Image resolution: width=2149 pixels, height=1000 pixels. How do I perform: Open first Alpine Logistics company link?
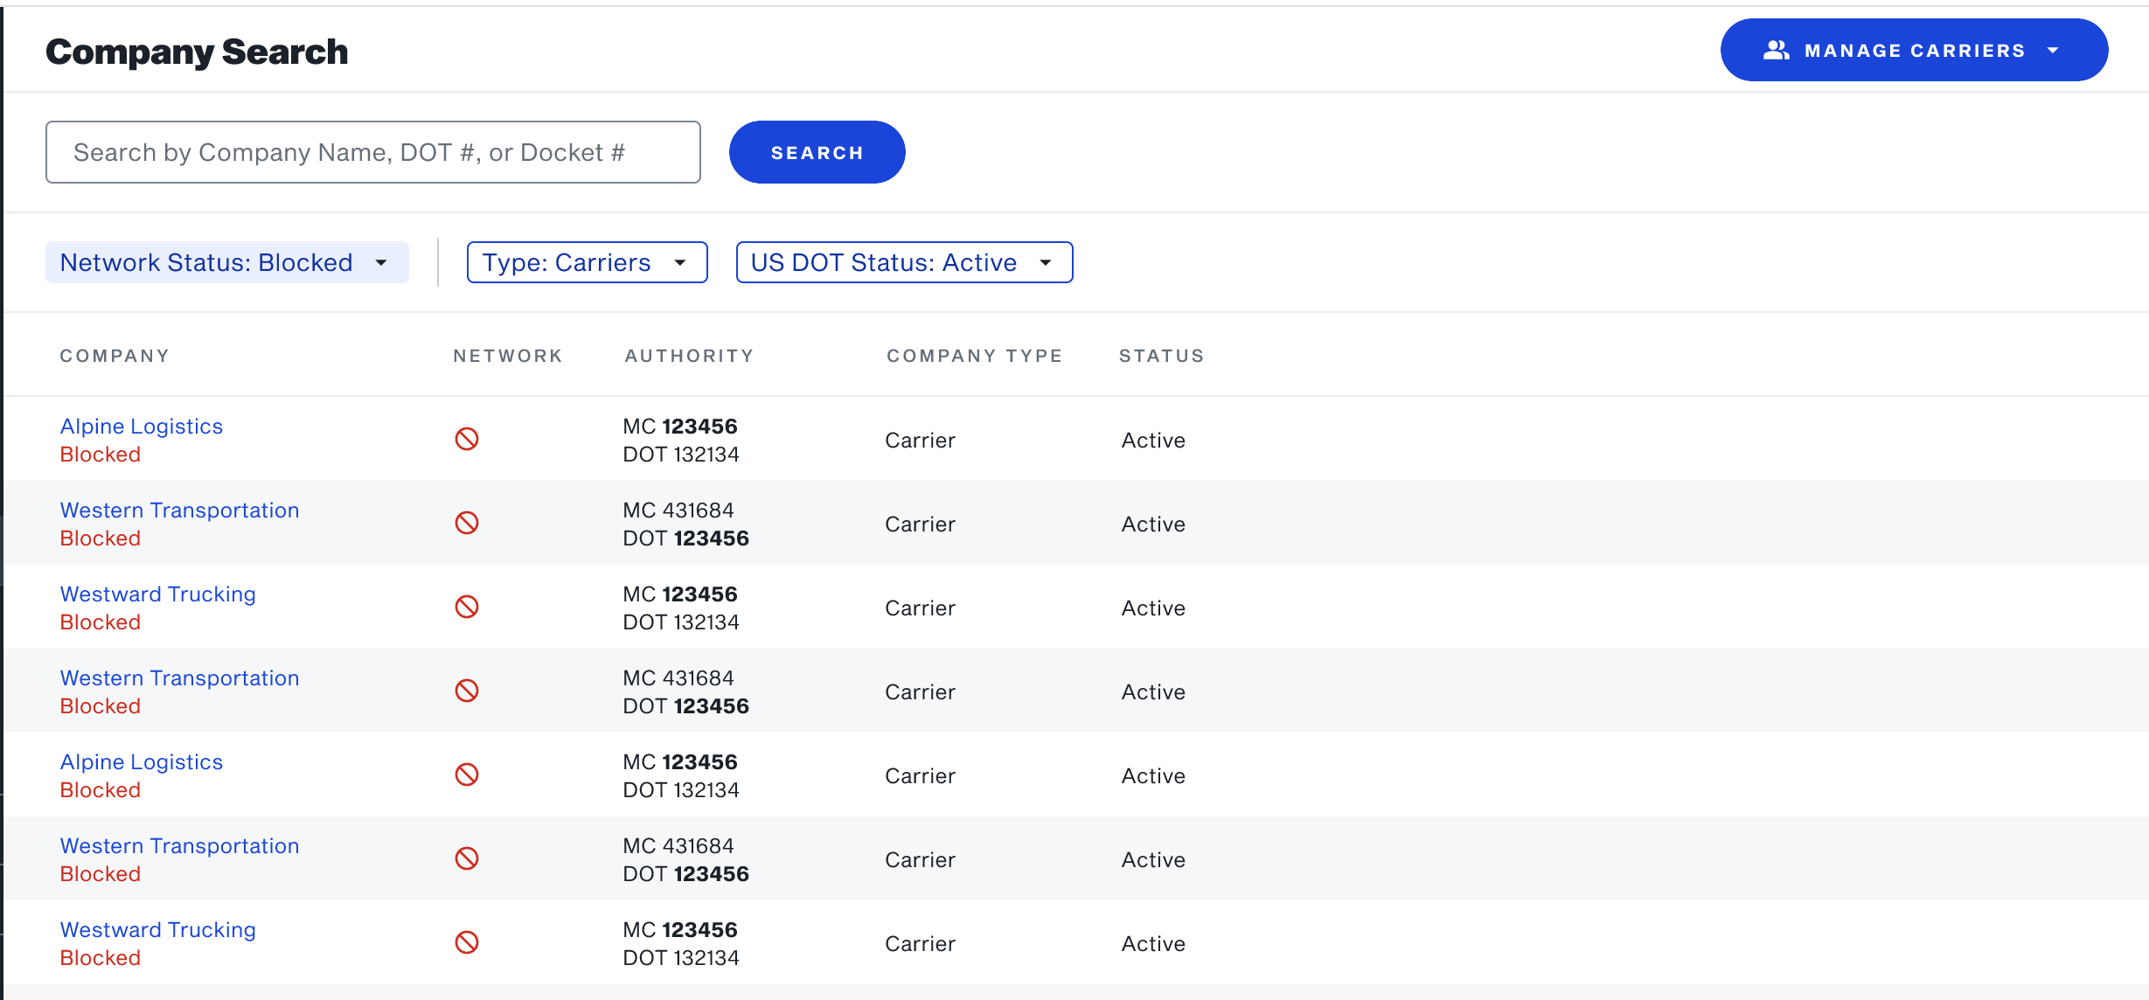tap(142, 427)
